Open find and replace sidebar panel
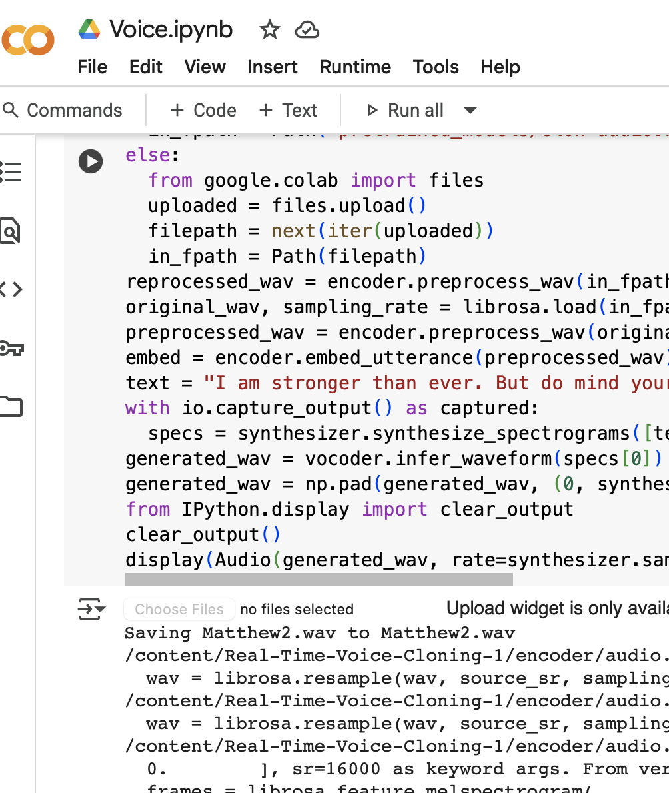 tap(11, 231)
